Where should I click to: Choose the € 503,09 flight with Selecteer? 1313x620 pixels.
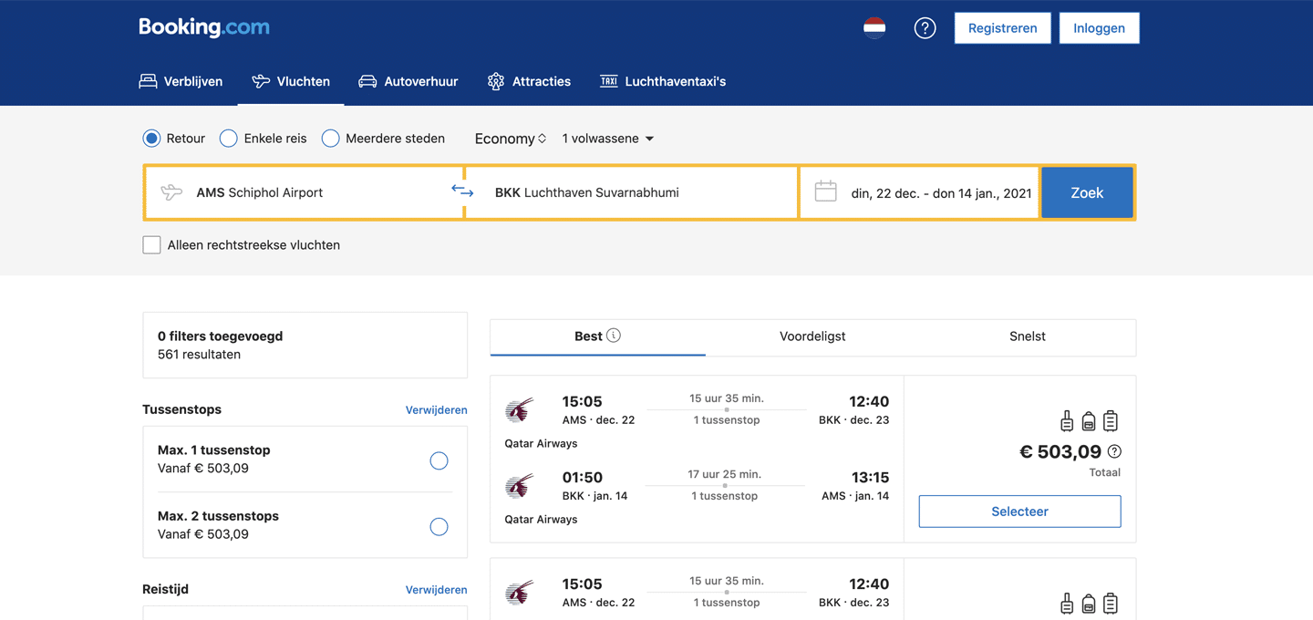point(1019,511)
